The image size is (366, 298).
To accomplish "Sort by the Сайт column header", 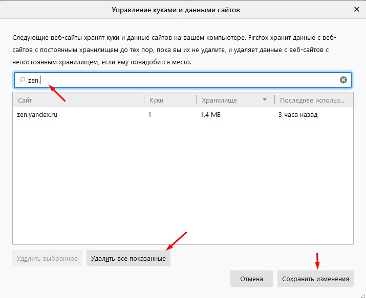I will click(78, 100).
